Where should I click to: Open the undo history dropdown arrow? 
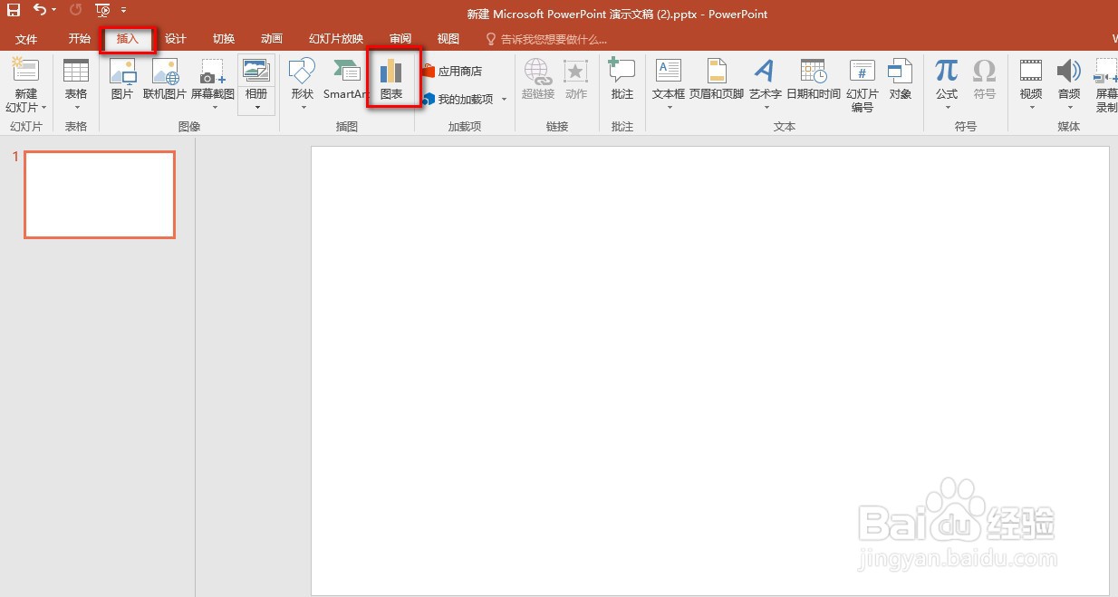point(53,11)
